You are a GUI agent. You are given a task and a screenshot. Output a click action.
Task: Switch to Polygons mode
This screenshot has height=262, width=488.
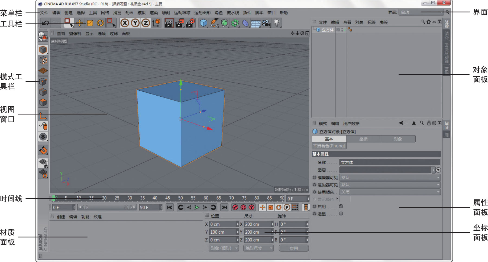point(43,103)
